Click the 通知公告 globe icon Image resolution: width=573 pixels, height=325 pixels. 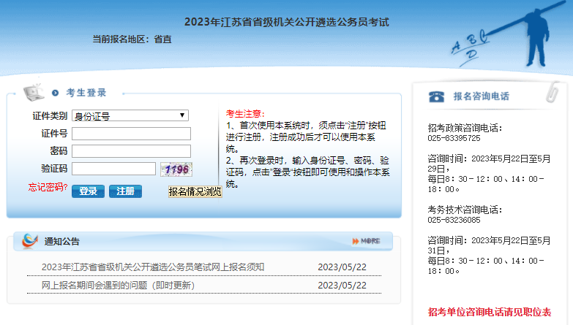click(x=30, y=240)
